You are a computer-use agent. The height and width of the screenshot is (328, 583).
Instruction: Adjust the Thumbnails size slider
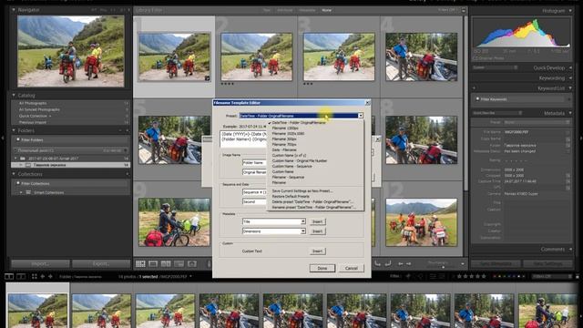[x=443, y=267]
